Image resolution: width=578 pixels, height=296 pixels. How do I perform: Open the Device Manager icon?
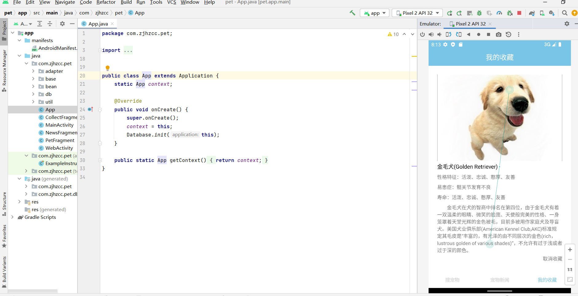542,13
